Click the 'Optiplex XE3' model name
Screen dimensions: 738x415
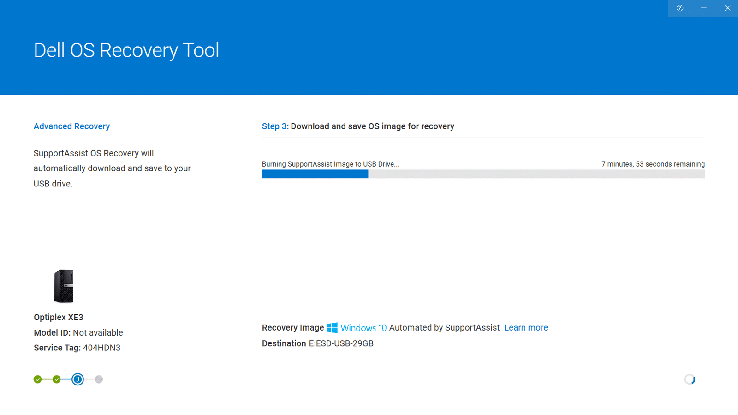pos(59,318)
